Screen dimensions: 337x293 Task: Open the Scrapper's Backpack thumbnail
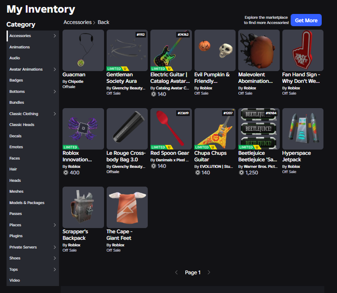tap(83, 207)
